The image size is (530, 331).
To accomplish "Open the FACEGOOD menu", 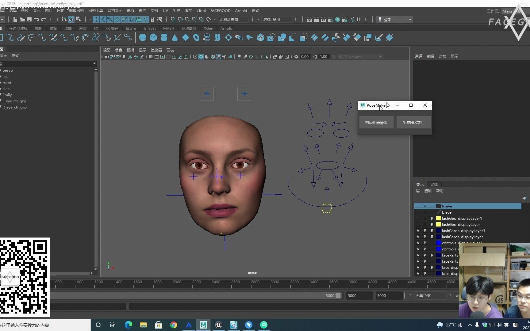I will [220, 10].
